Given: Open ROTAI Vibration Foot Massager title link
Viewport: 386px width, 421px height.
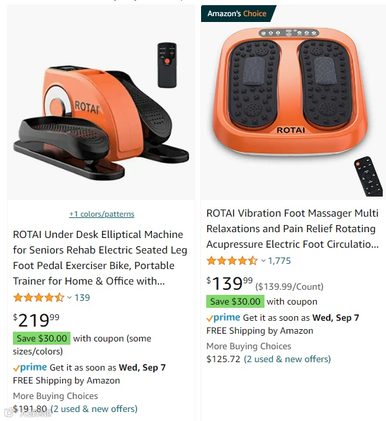Looking at the screenshot, I should point(293,229).
